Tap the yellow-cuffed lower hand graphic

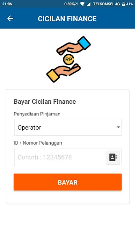(x=63, y=73)
